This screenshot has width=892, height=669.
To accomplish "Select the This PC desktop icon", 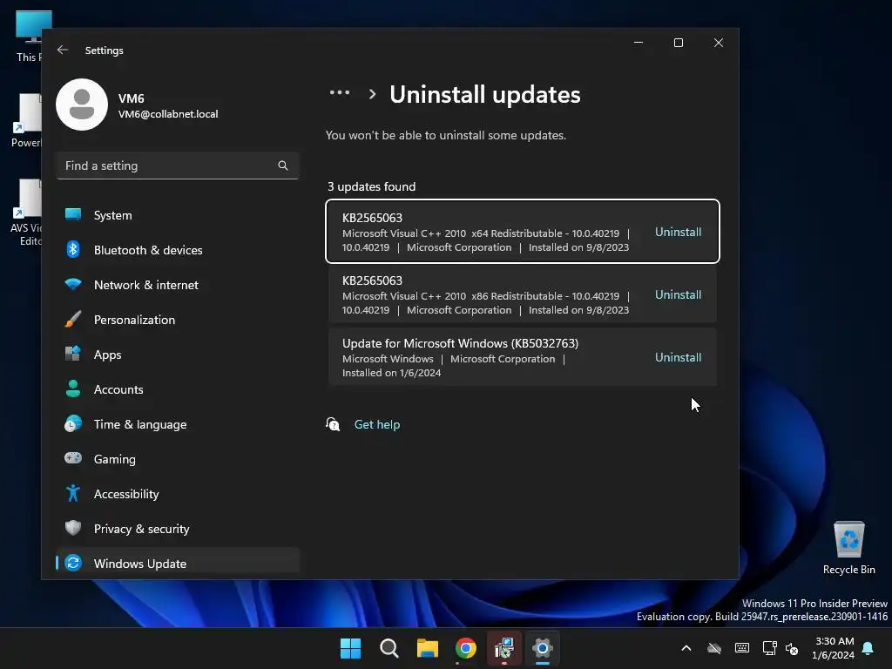I will point(27,37).
